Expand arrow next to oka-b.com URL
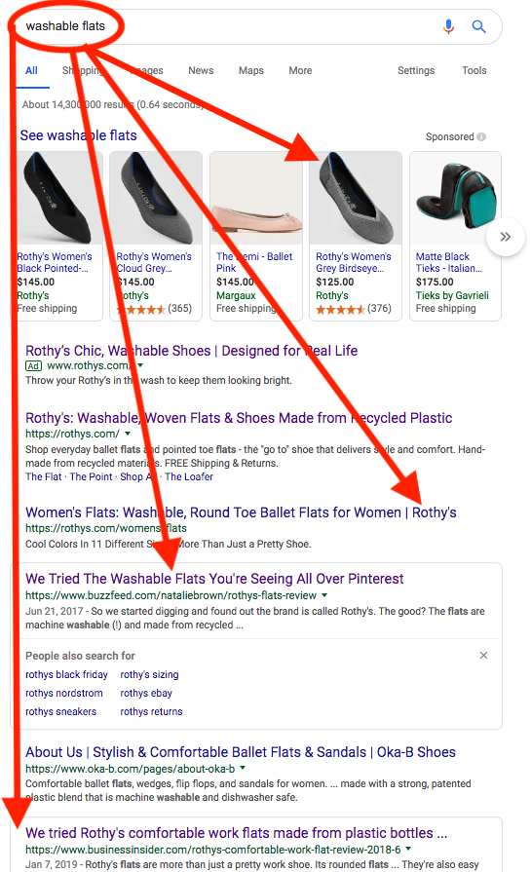The image size is (531, 872). pyautogui.click(x=243, y=768)
